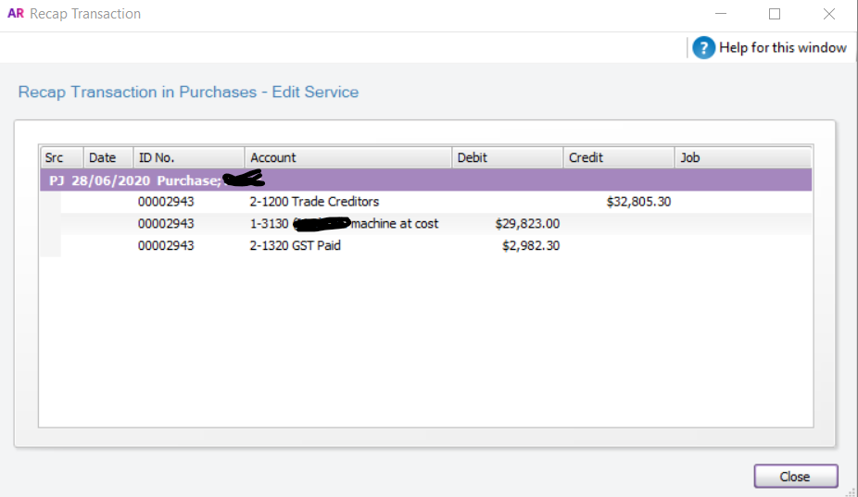
Task: Select the 2-1320 GST Paid account text
Action: point(295,245)
